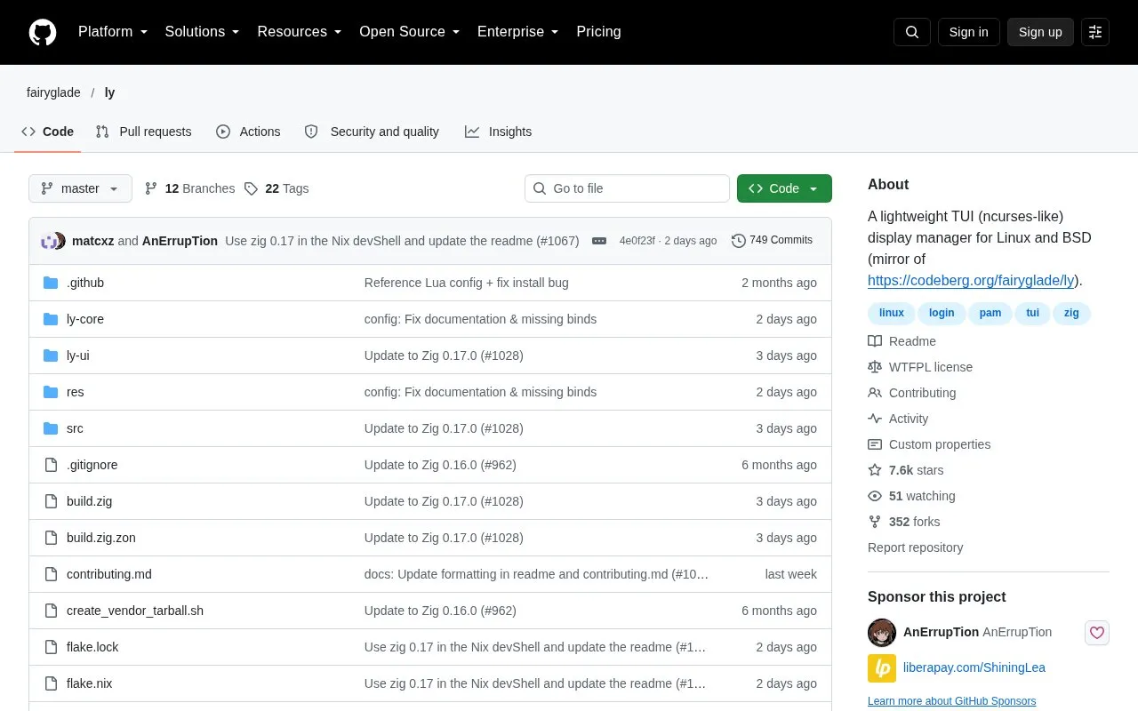Switch to the Code tab

[x=47, y=132]
